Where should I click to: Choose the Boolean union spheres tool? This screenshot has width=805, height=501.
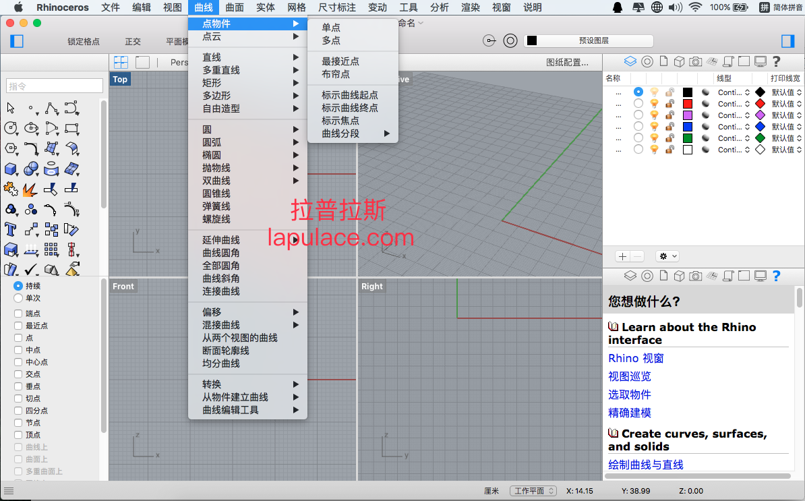(x=31, y=169)
